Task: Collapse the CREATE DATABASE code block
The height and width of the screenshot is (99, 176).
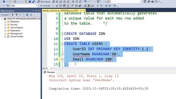Action: coord(62,34)
